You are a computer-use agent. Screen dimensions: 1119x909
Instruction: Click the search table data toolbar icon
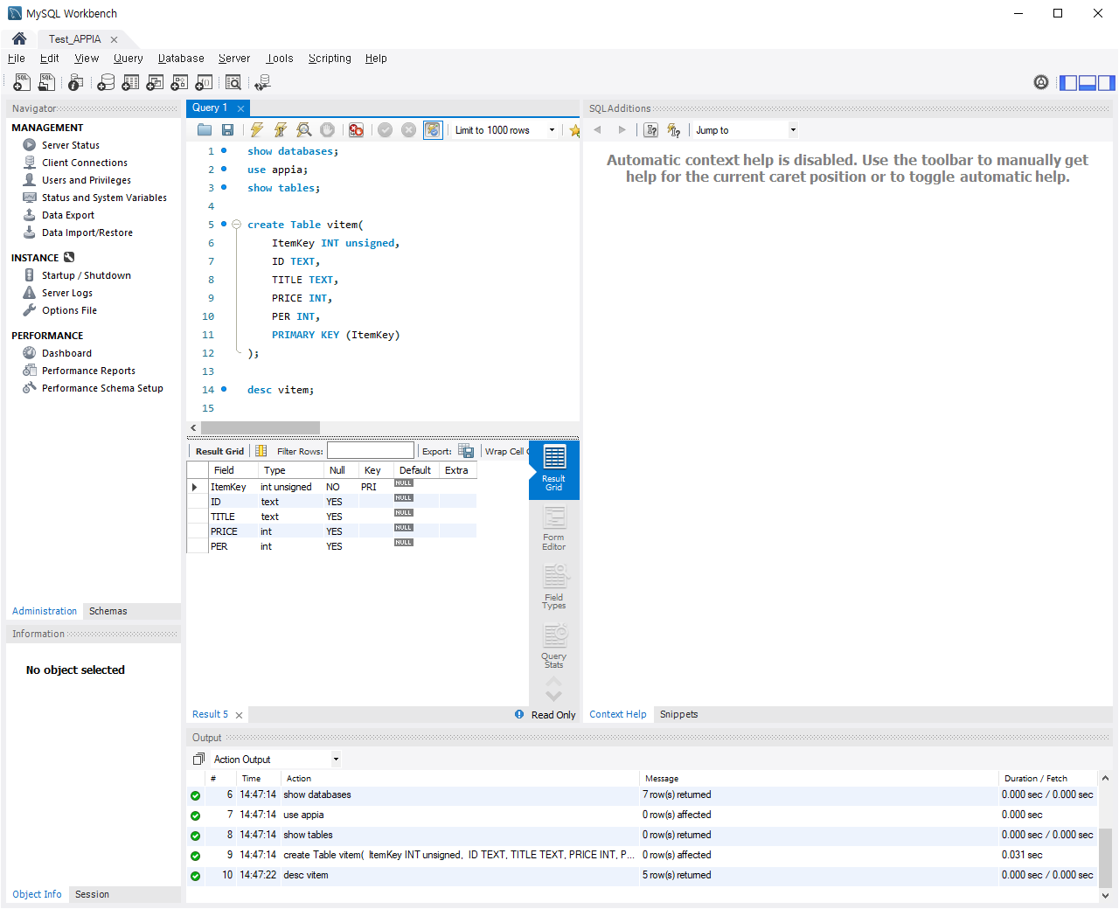[x=233, y=82]
